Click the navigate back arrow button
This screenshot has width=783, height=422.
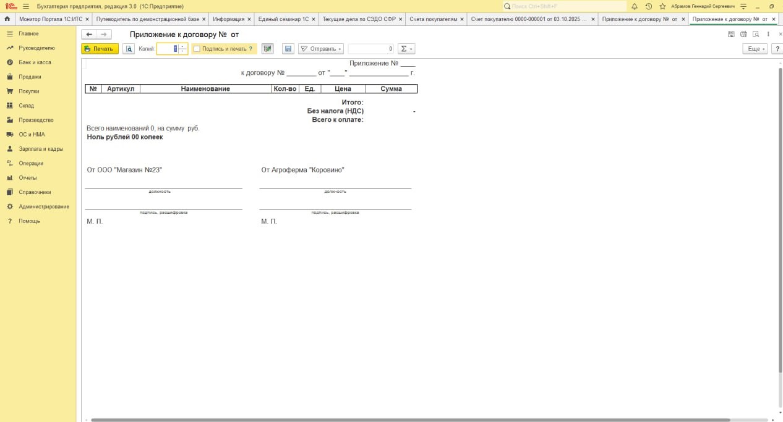(89, 35)
